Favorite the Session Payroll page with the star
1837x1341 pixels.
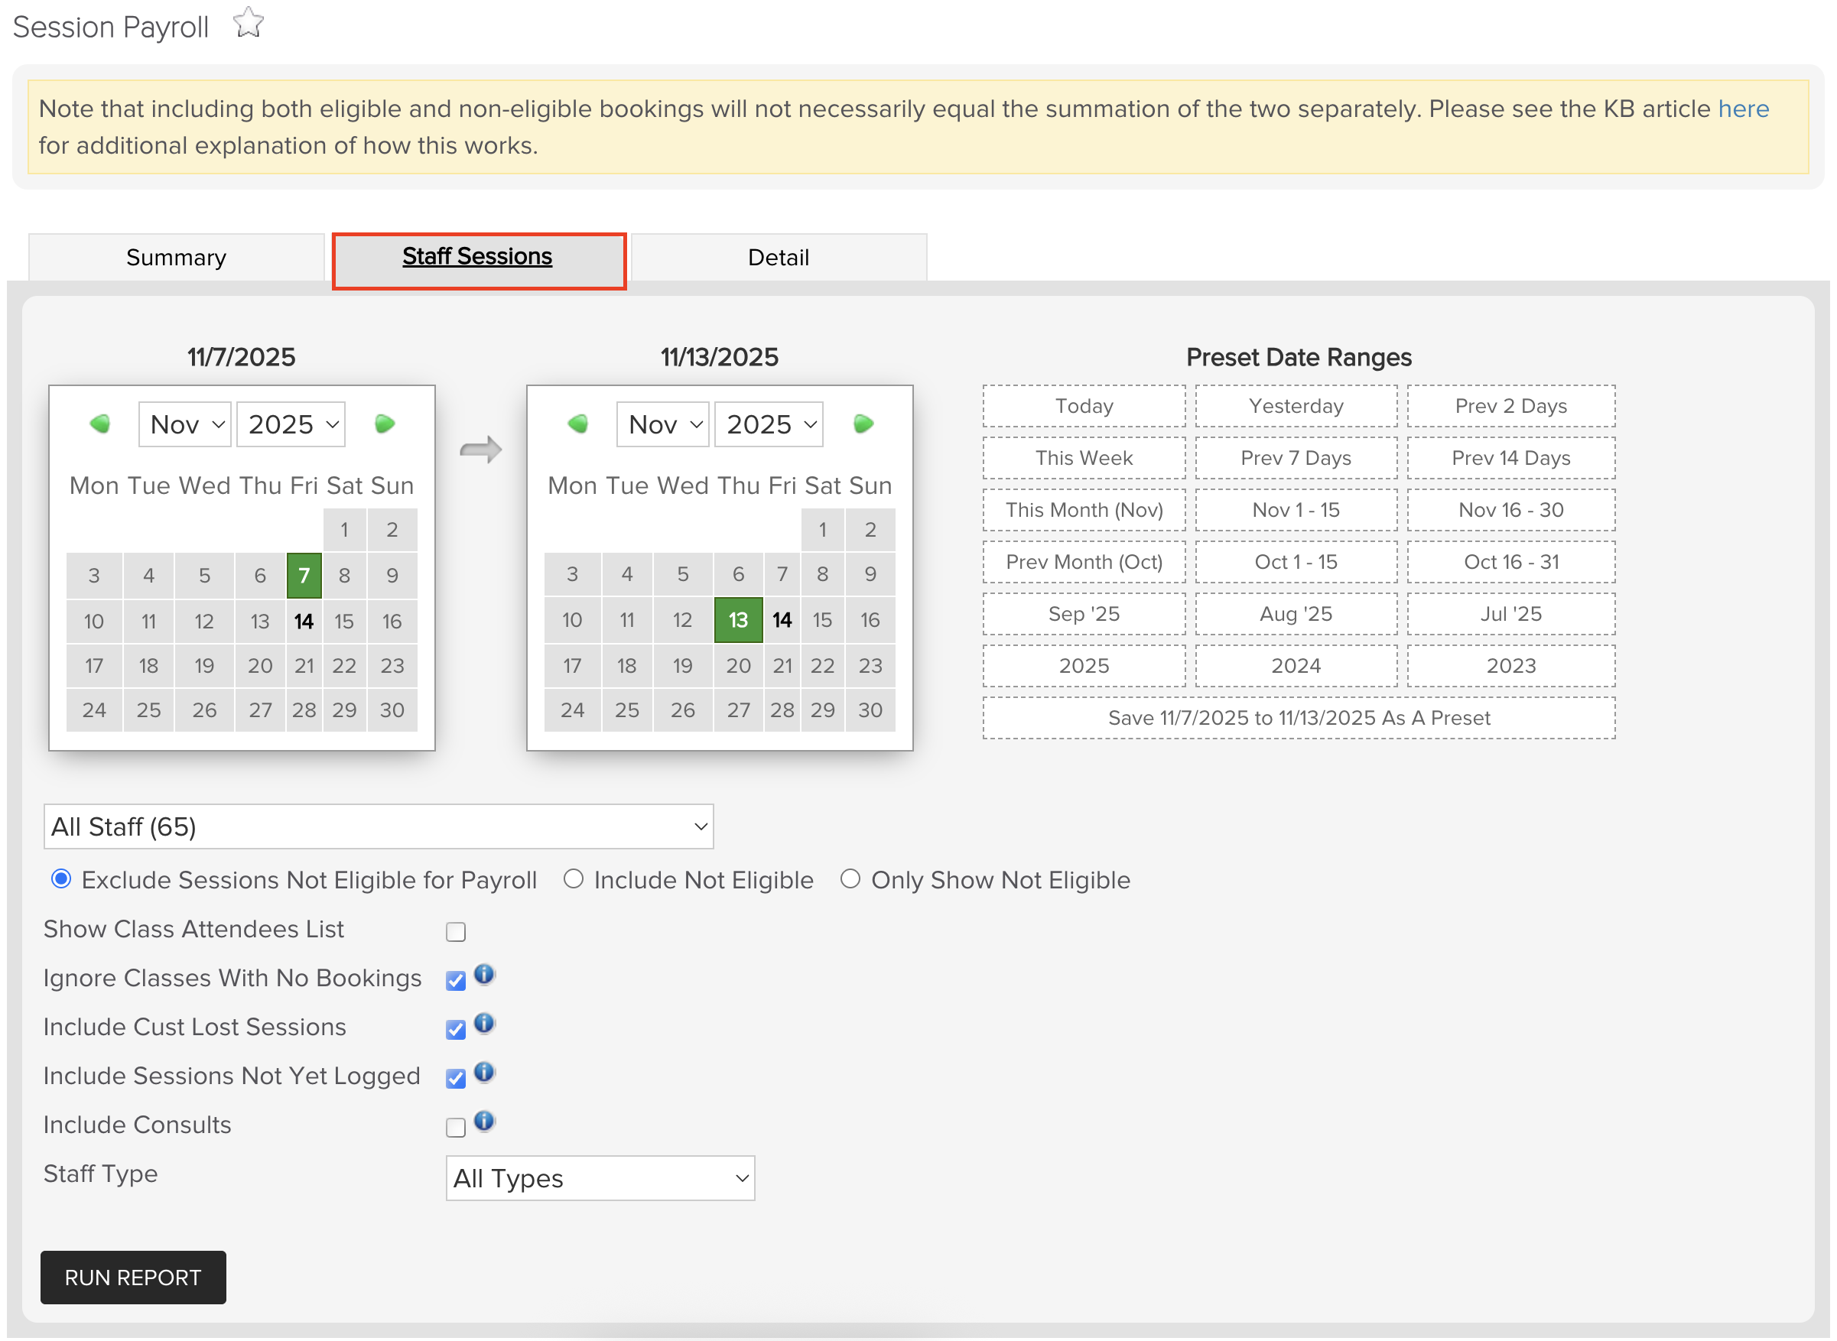click(249, 24)
